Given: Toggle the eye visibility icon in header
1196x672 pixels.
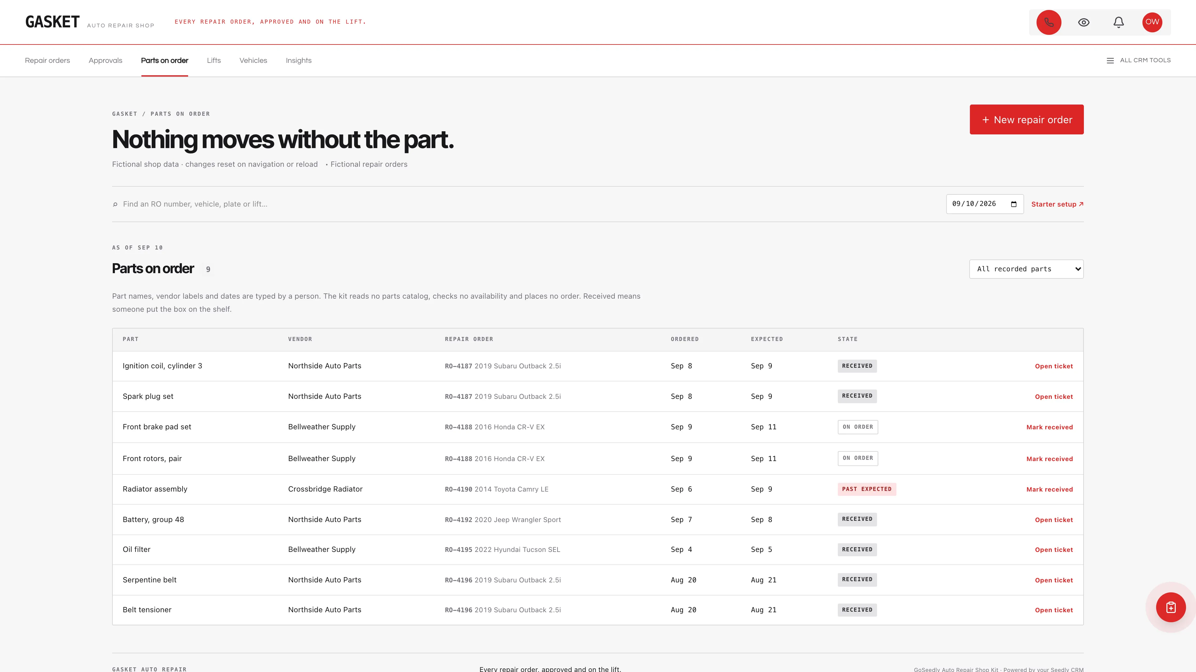Looking at the screenshot, I should 1084,22.
